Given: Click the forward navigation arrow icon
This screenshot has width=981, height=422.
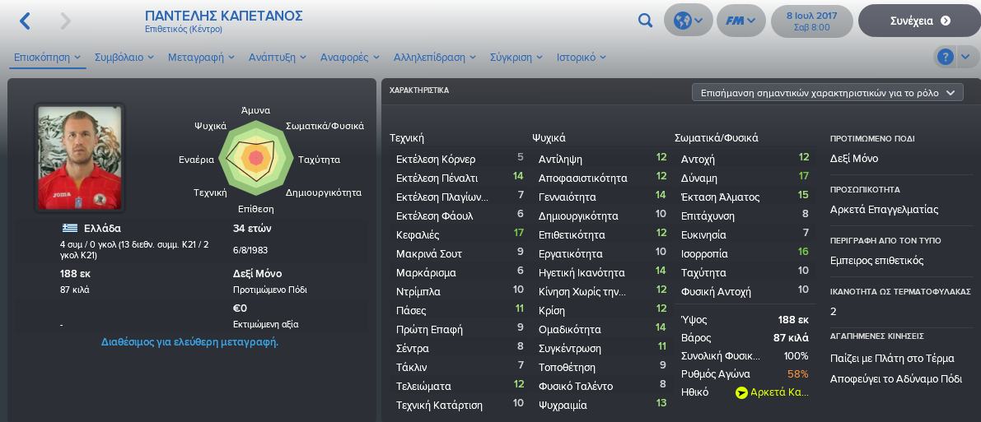Looking at the screenshot, I should [x=66, y=21].
